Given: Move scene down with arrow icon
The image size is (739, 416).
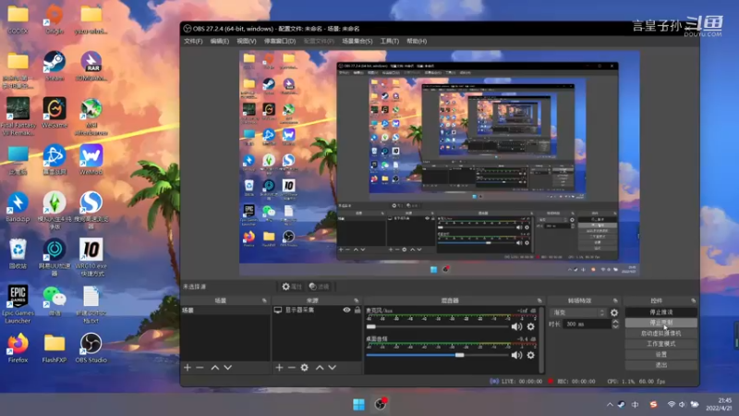Looking at the screenshot, I should [227, 367].
